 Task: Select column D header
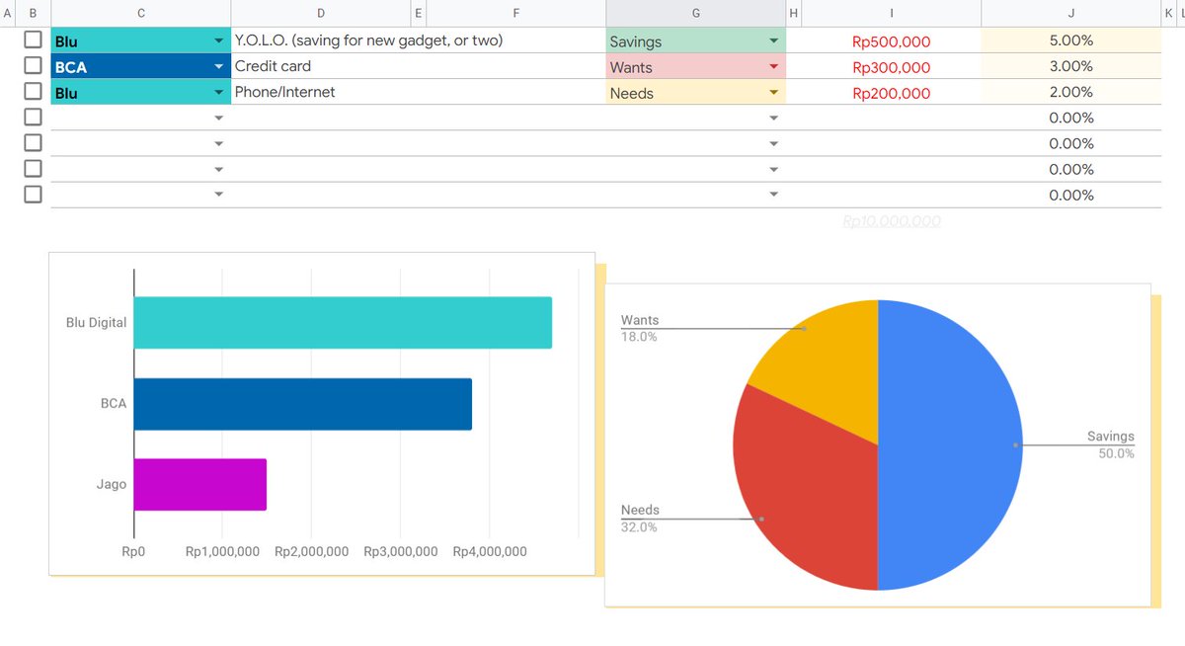click(x=320, y=13)
